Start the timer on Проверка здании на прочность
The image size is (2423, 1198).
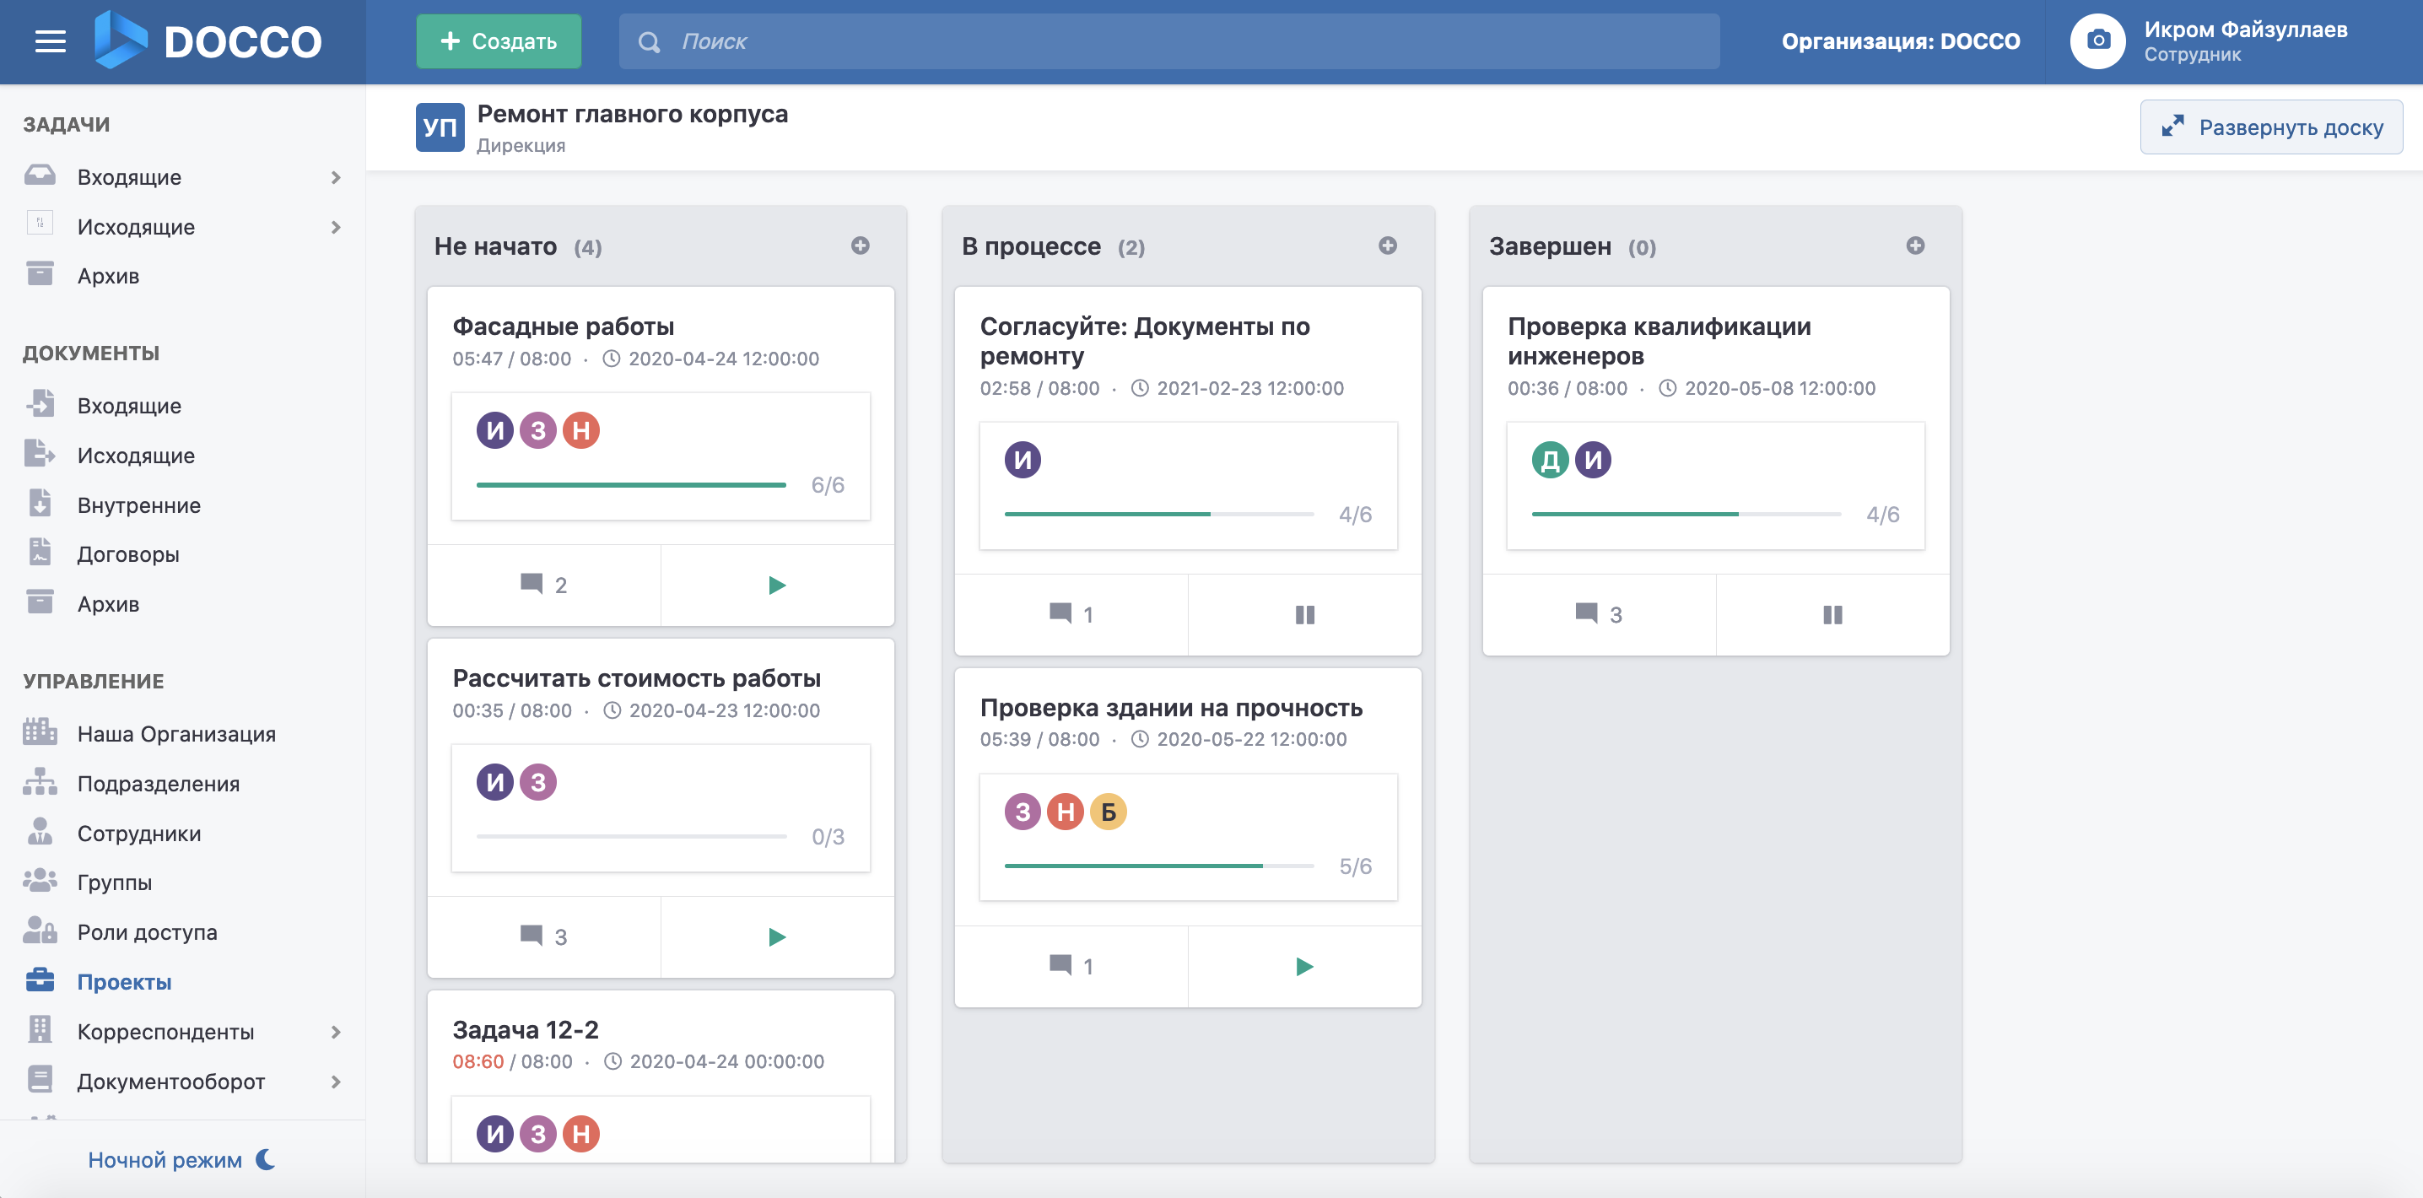[1304, 966]
